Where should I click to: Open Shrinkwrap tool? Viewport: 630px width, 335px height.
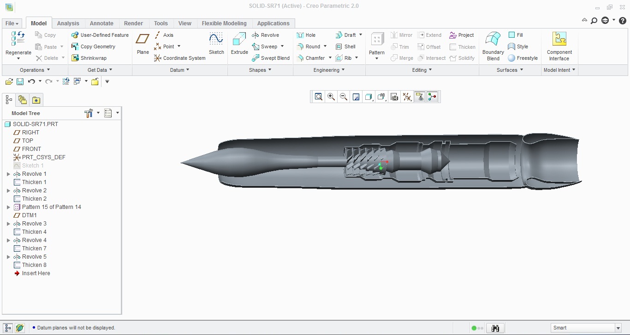click(x=89, y=58)
